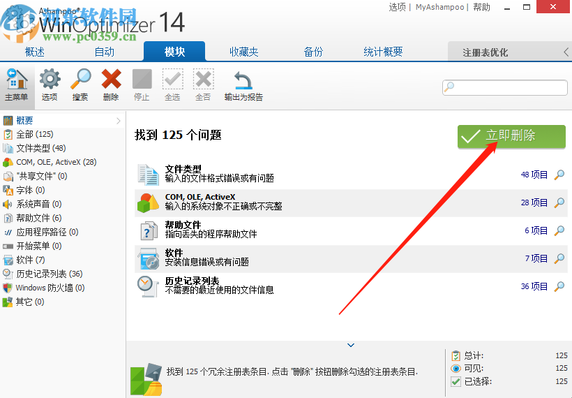The height and width of the screenshot is (398, 572).
Task: Maximize the WinOptimizer window
Action: coord(527,7)
